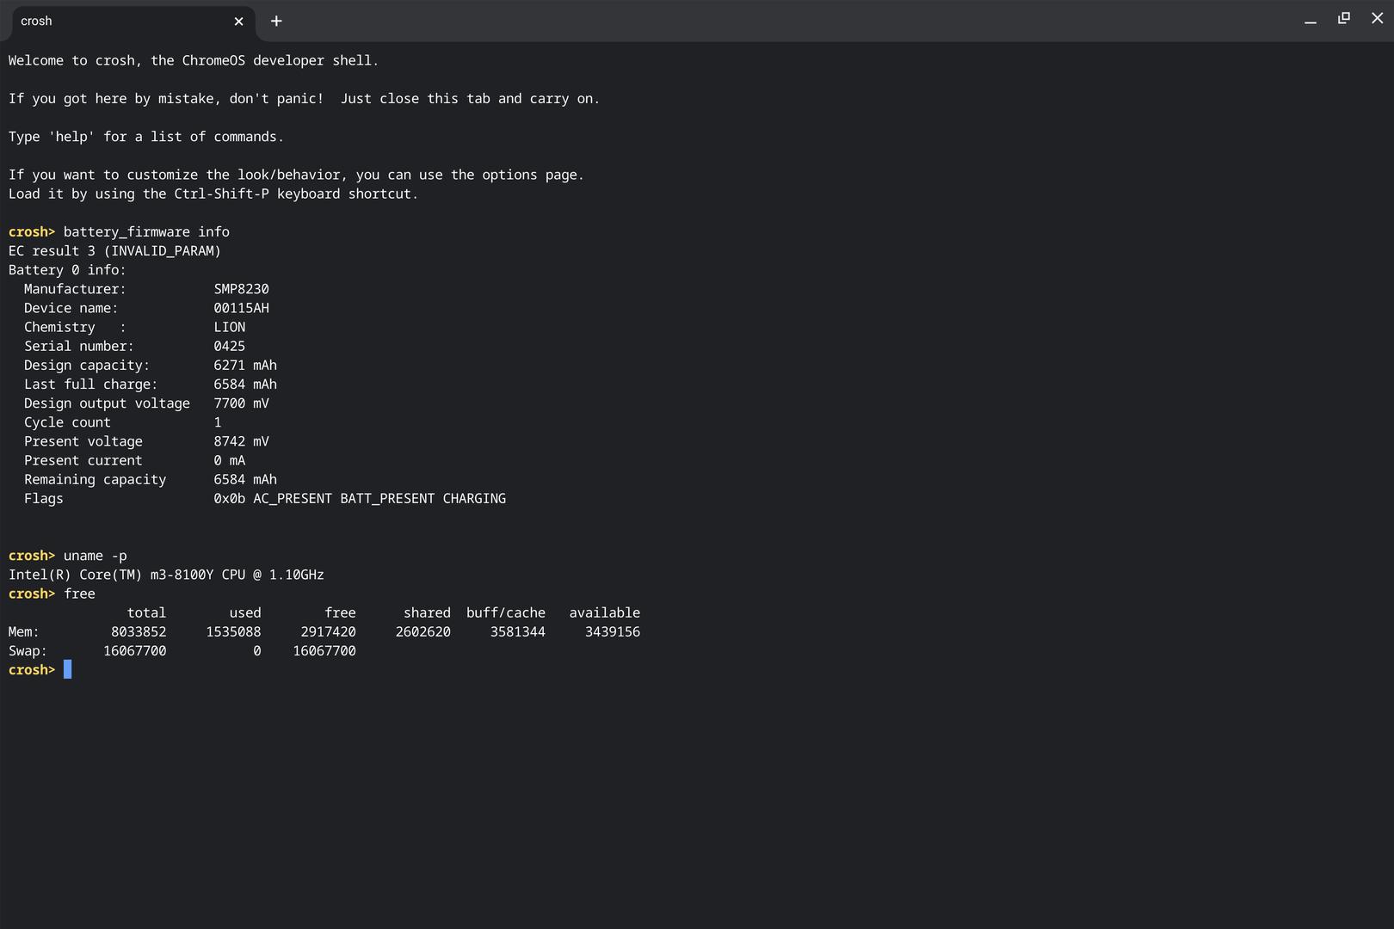Restore down the crosh window
The width and height of the screenshot is (1394, 929).
click(1344, 18)
